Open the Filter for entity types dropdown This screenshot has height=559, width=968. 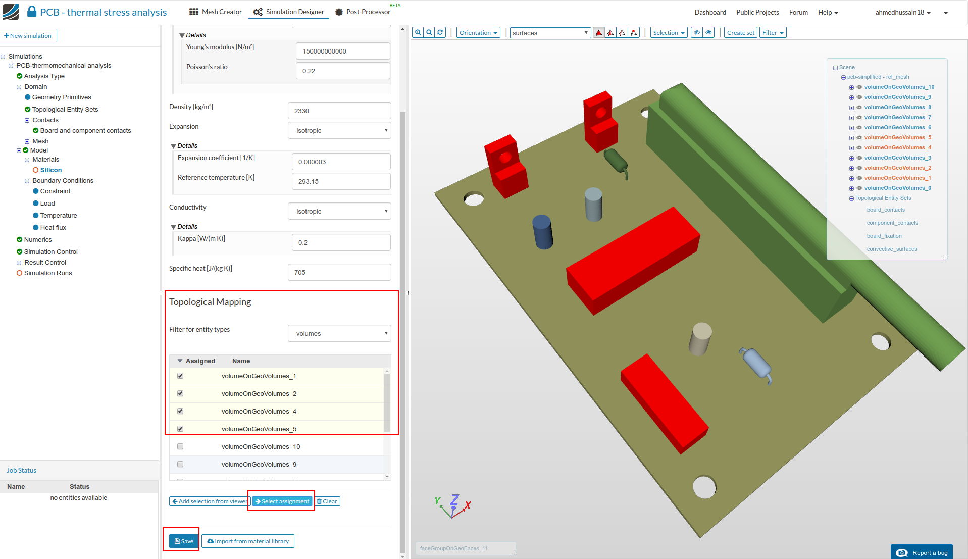coord(339,334)
